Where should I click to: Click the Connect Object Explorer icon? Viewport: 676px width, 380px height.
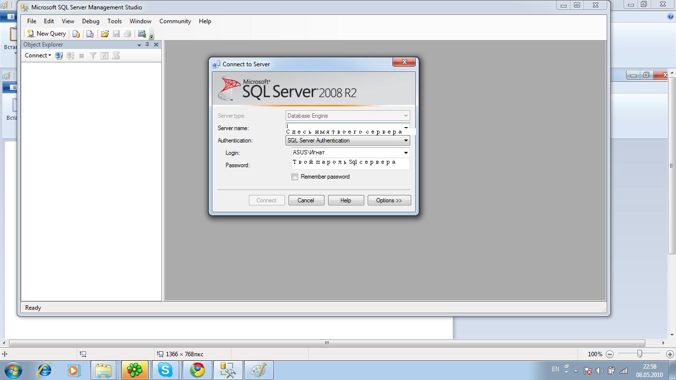(x=59, y=55)
